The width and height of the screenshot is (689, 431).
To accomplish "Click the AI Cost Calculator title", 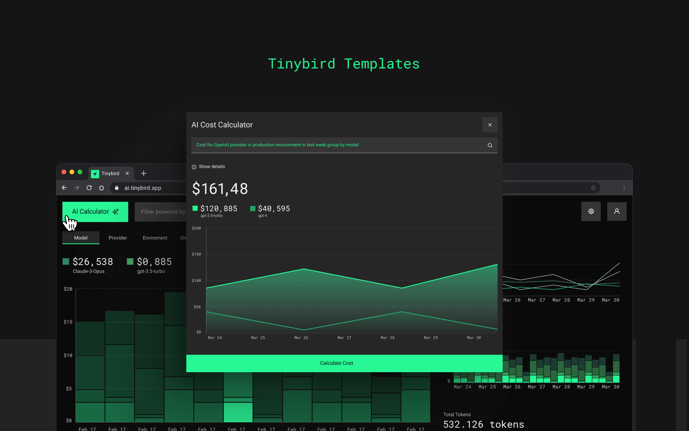I will (x=222, y=125).
